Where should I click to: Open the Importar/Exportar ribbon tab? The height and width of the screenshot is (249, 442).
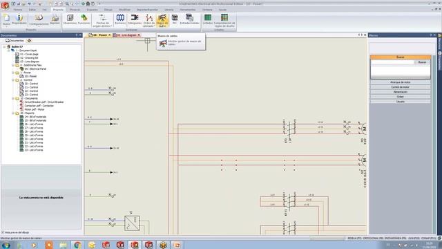[147, 10]
